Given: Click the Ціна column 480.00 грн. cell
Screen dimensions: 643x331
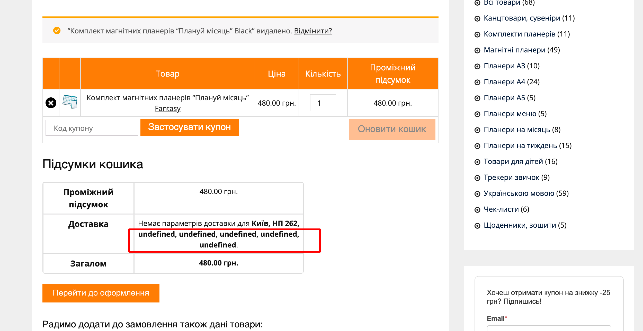Looking at the screenshot, I should 277,103.
